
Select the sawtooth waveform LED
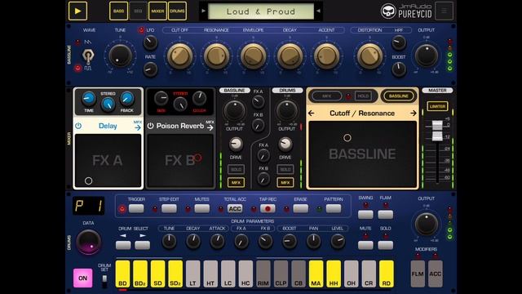tap(77, 42)
